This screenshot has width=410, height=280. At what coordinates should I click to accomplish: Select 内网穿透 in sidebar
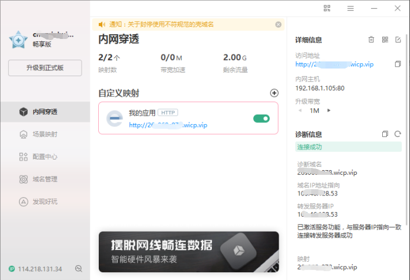[x=45, y=112]
